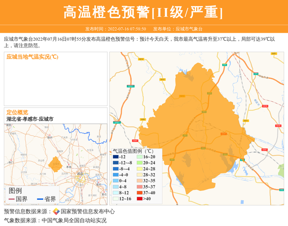Click the 湖北省-孝感市-应城市 location text

click(30, 119)
